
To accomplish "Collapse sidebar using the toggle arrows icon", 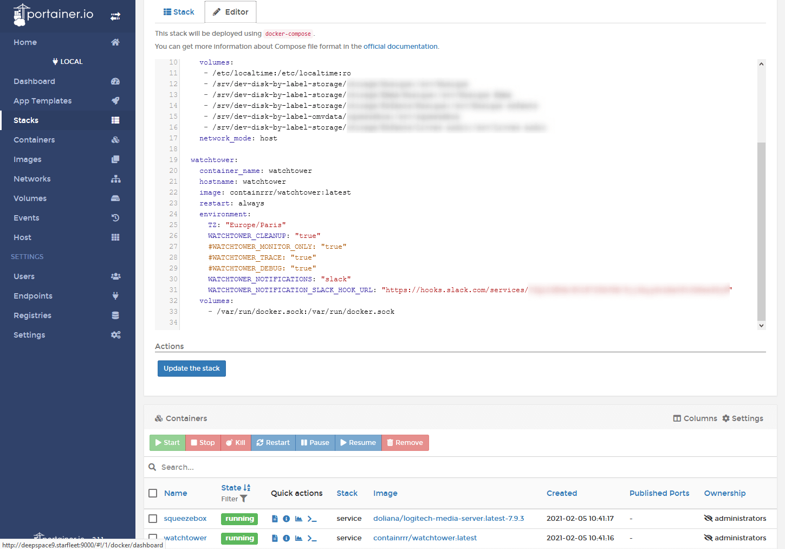I will [115, 16].
